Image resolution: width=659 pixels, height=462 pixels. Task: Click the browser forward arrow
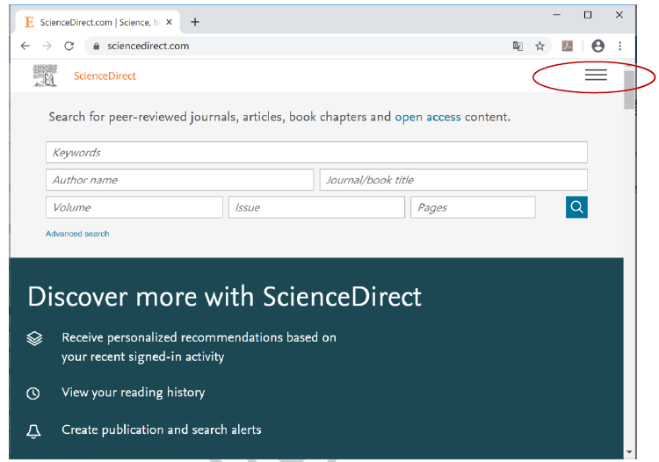(x=47, y=46)
